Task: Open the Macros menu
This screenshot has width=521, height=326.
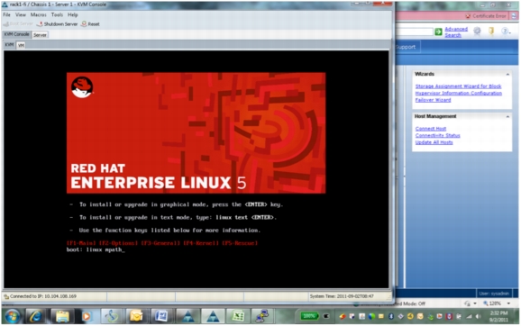Action: coord(38,14)
